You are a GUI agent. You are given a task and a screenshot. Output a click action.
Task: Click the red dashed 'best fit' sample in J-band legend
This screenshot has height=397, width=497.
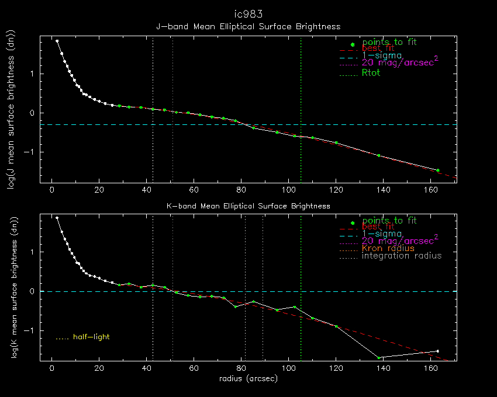coord(348,51)
